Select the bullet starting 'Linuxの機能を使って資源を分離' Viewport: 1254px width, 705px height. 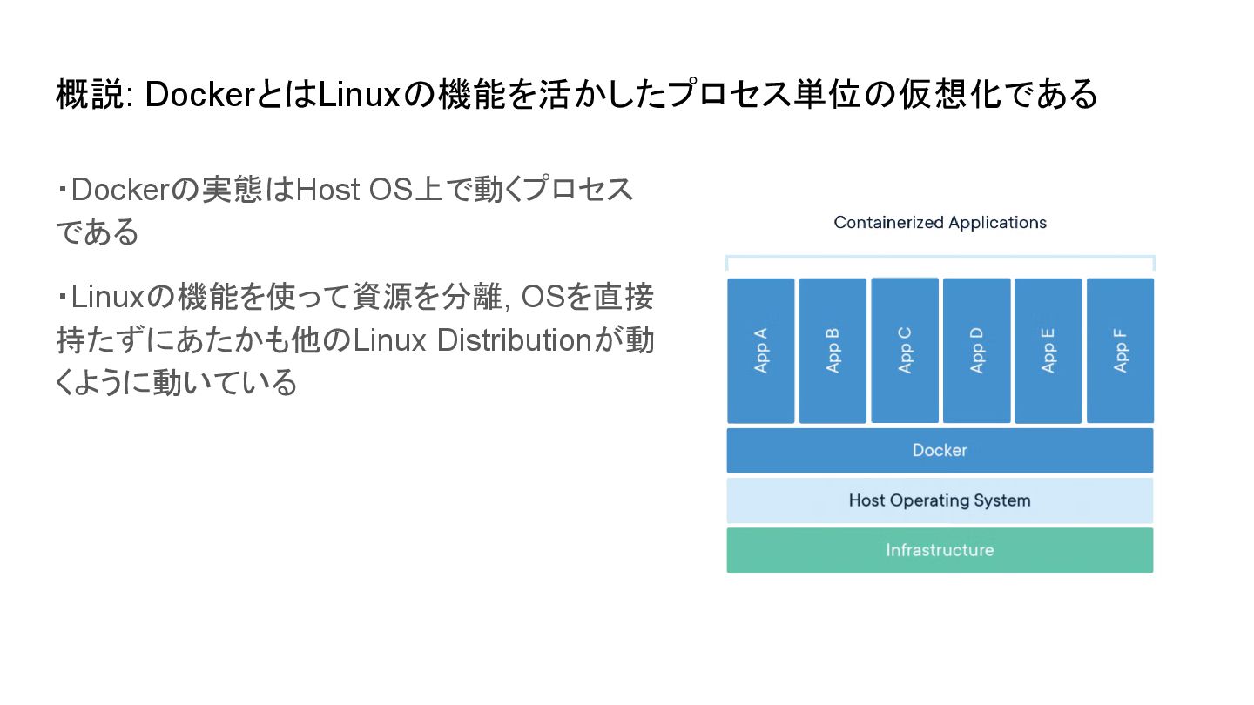[x=354, y=340]
